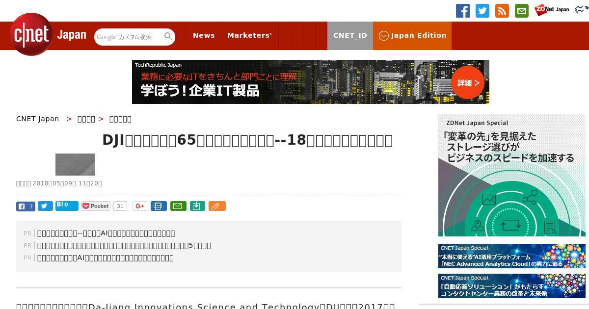Visit the ZDNet Japan logo link
The image size is (589, 309).
552,9
